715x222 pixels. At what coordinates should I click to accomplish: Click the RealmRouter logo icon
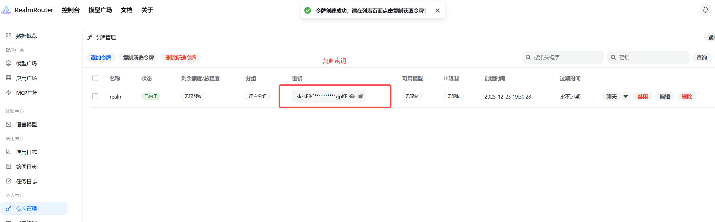tap(6, 10)
